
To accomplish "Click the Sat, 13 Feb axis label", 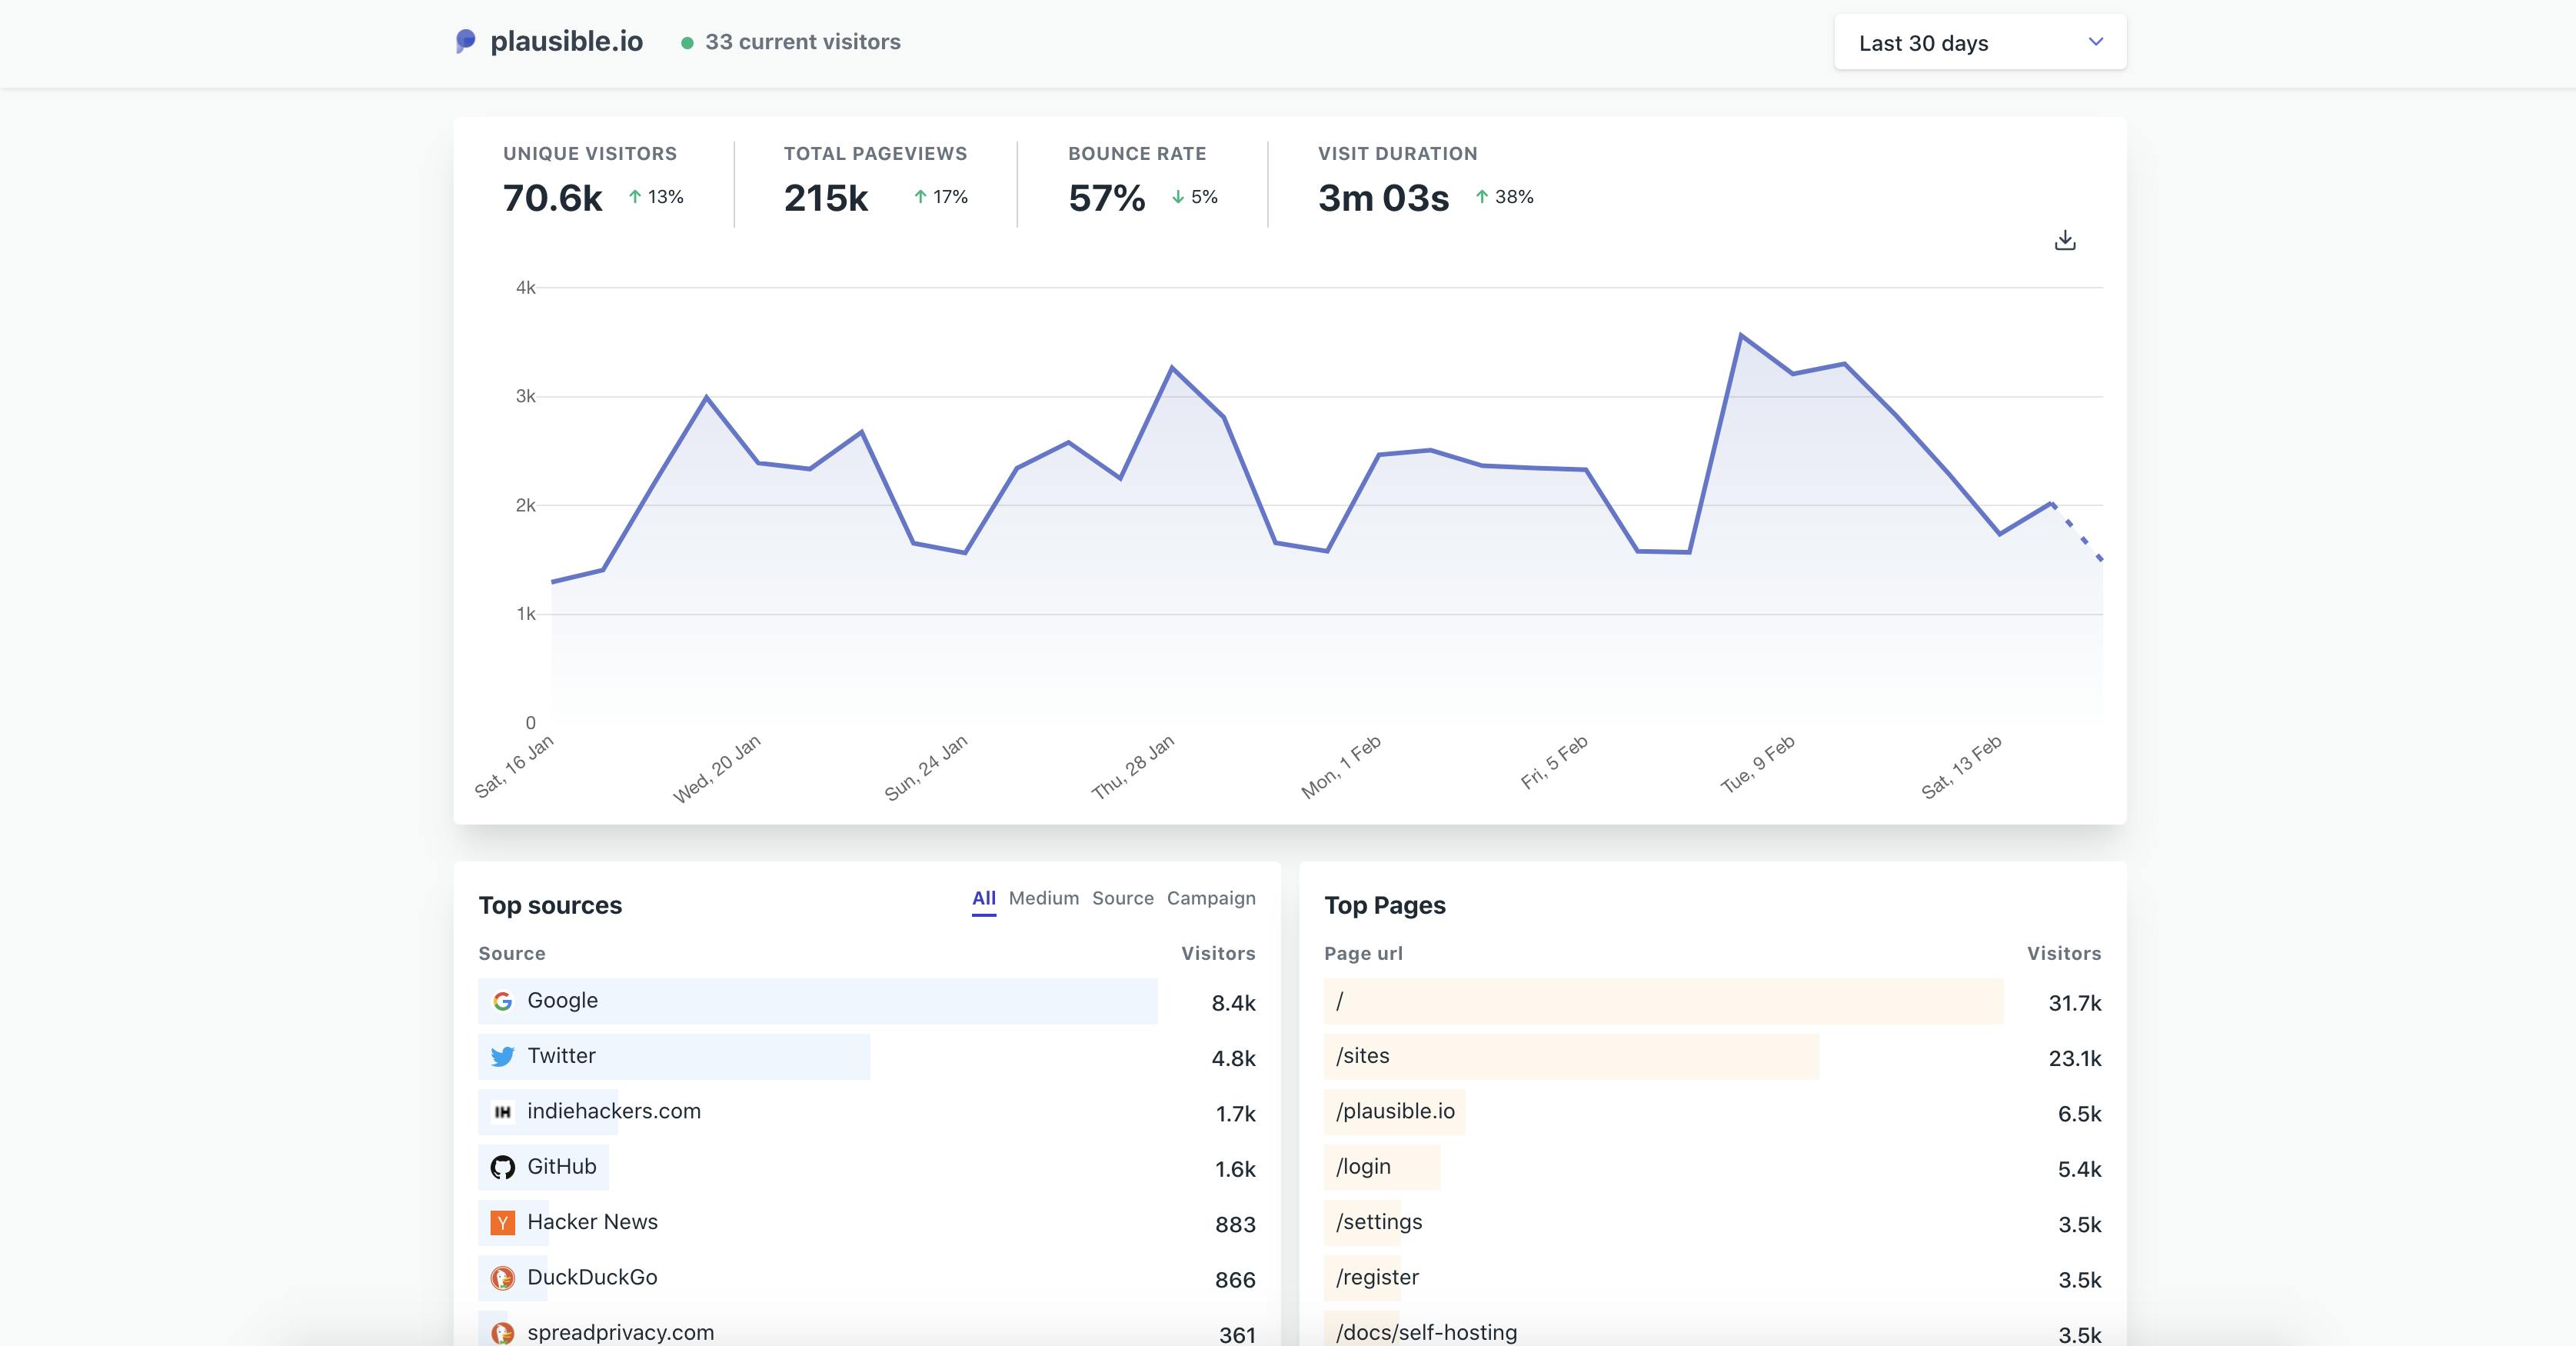I will (x=1961, y=767).
